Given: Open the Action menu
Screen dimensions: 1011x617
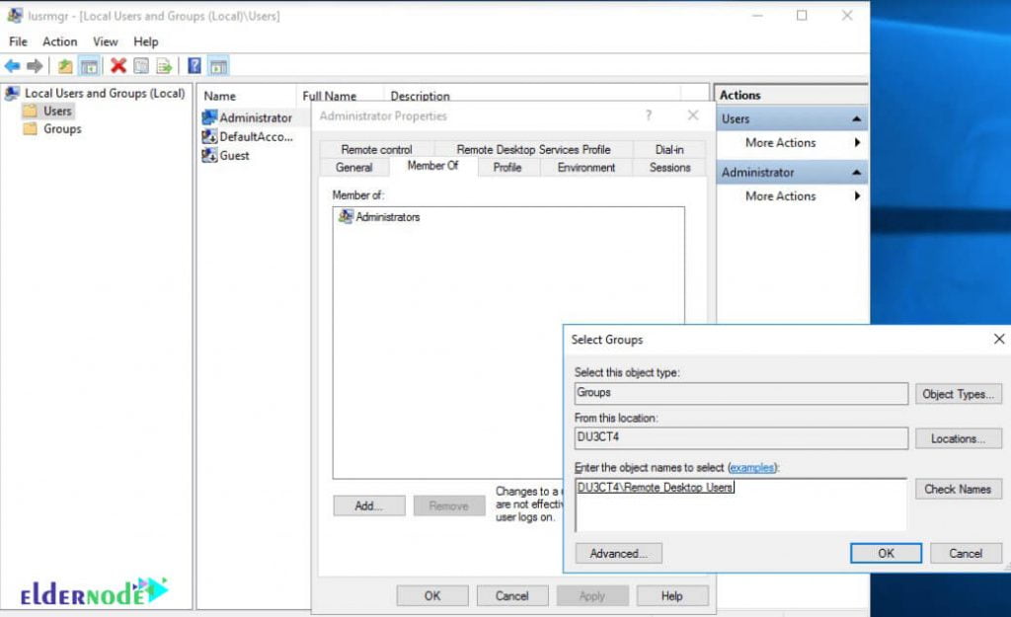Looking at the screenshot, I should point(60,41).
